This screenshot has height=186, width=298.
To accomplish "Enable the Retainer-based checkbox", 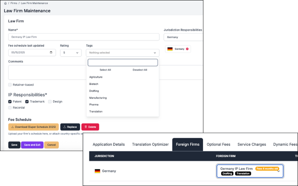I will point(10,85).
